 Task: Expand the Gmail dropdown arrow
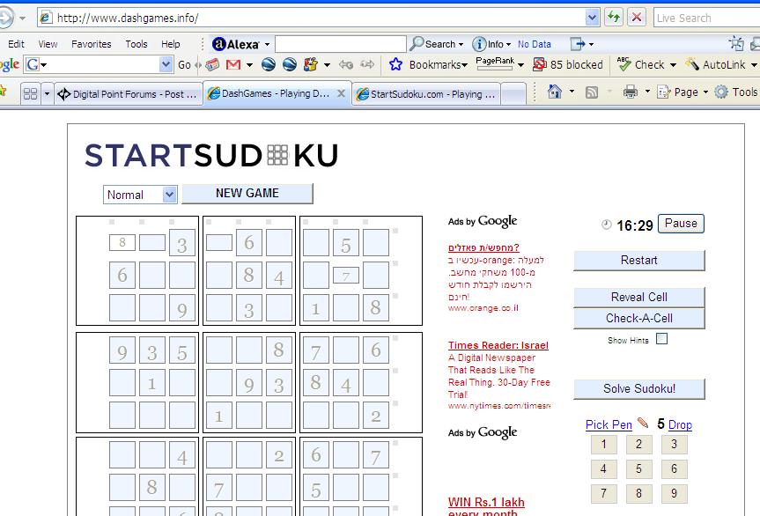tap(249, 64)
